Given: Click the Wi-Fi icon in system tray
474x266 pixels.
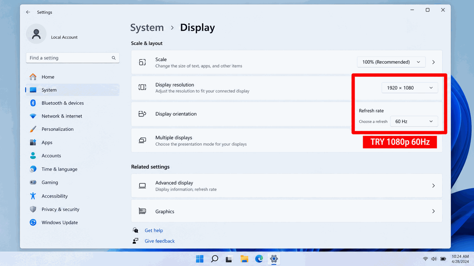Looking at the screenshot, I should [x=425, y=259].
